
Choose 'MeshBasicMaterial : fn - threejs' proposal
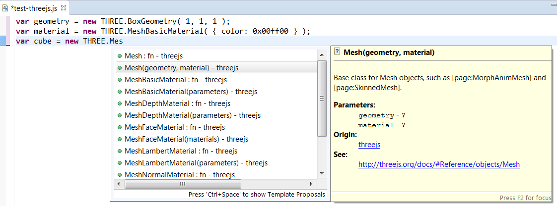click(216, 80)
